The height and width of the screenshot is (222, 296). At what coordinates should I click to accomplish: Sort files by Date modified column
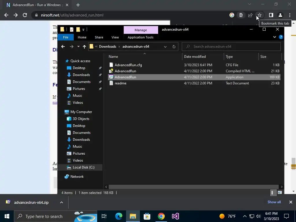[203, 56]
